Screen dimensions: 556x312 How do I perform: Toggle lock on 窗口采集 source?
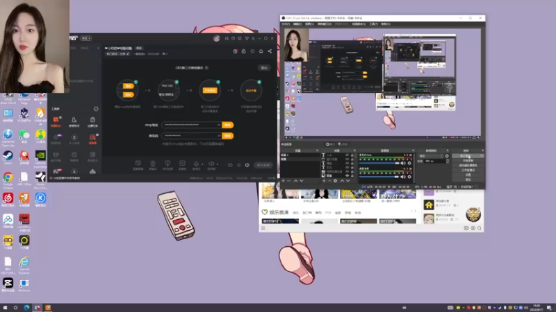(x=352, y=159)
